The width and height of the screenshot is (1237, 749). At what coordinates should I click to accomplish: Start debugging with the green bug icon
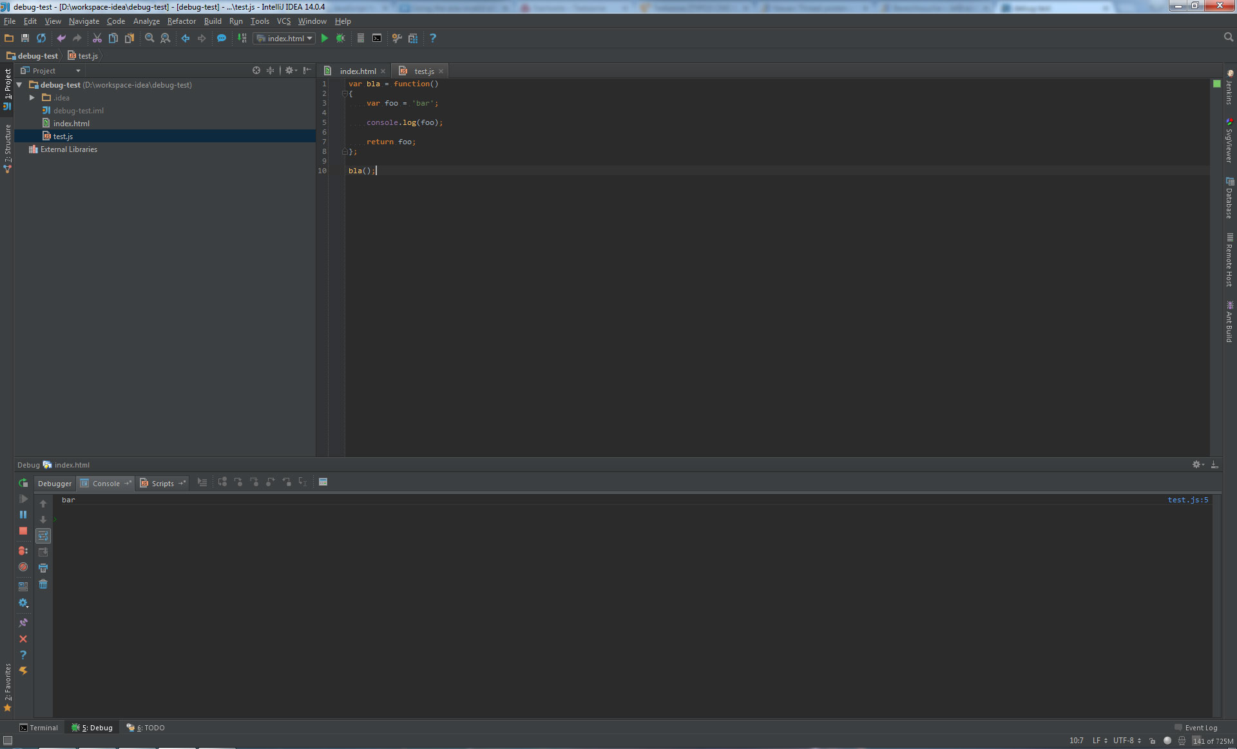(x=341, y=38)
